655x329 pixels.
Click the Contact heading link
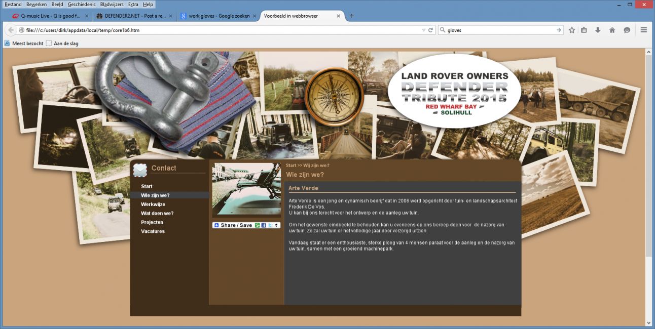click(x=164, y=168)
